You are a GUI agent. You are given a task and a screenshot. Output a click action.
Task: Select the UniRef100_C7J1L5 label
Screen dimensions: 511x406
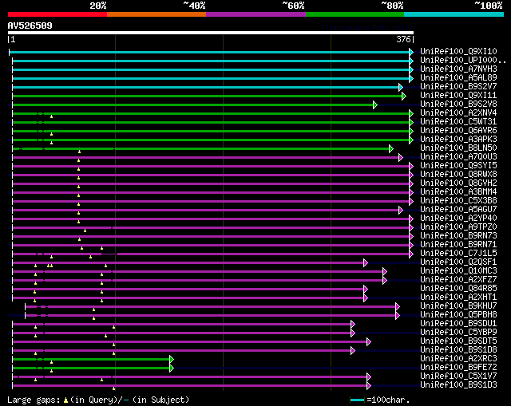tap(458, 254)
